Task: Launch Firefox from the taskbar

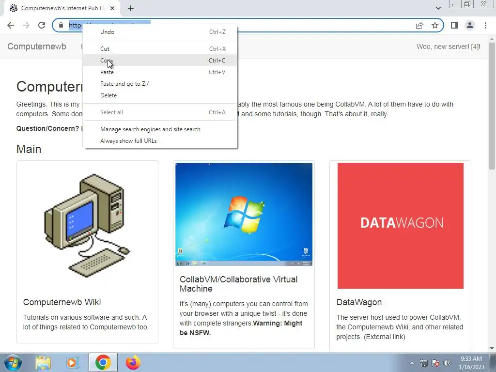Action: click(133, 362)
